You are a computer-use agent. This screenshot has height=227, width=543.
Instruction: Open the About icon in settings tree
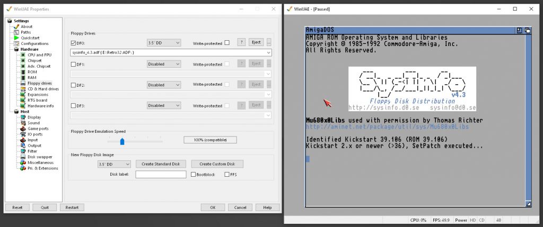point(16,26)
